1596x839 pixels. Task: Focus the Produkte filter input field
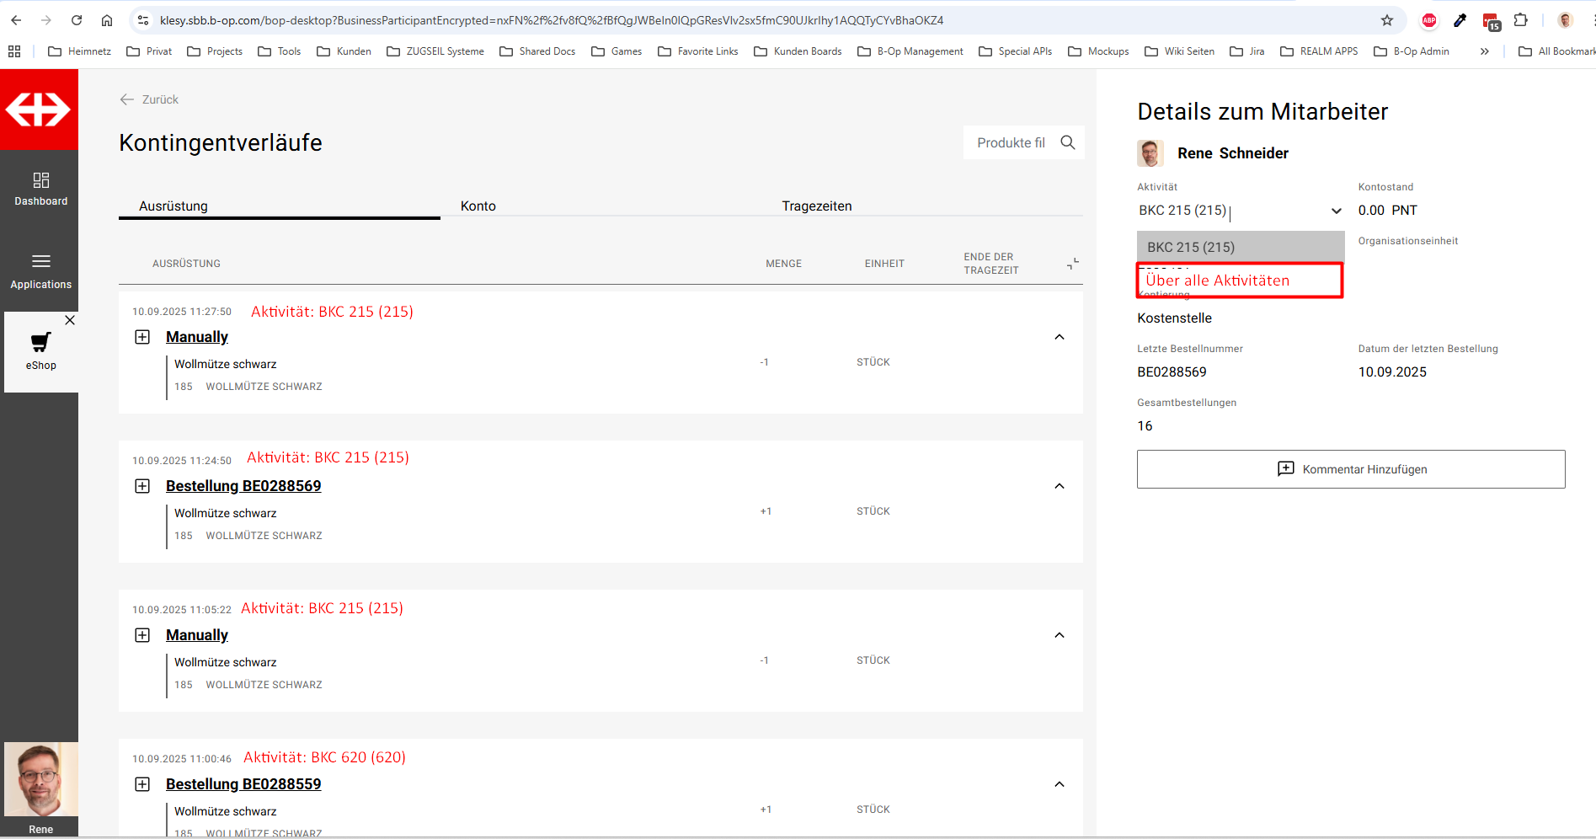coord(1011,142)
